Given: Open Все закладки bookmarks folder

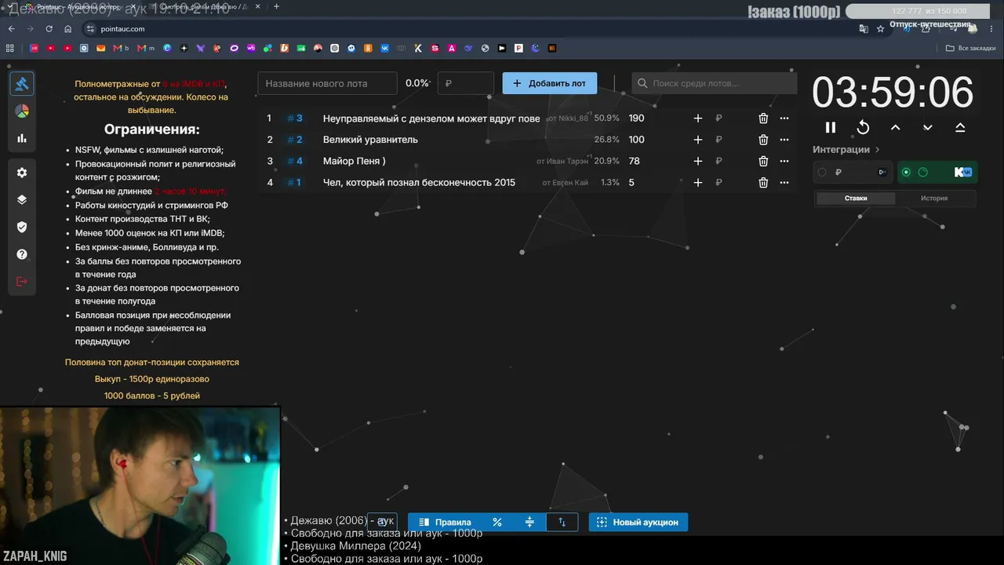Looking at the screenshot, I should 971,48.
